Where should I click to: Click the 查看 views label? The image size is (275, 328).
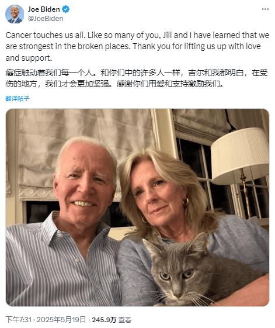click(x=125, y=320)
